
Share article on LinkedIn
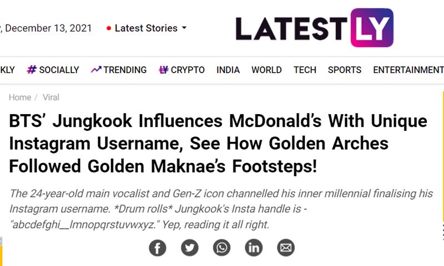coord(254,247)
